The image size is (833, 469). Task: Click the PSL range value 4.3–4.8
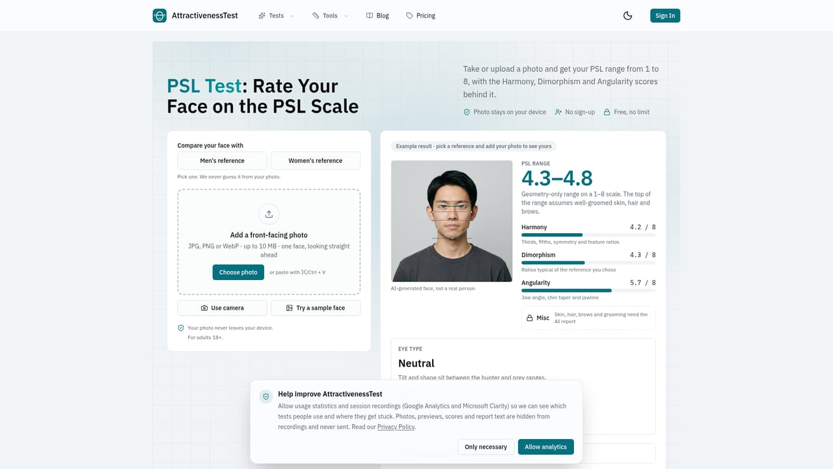pos(557,178)
